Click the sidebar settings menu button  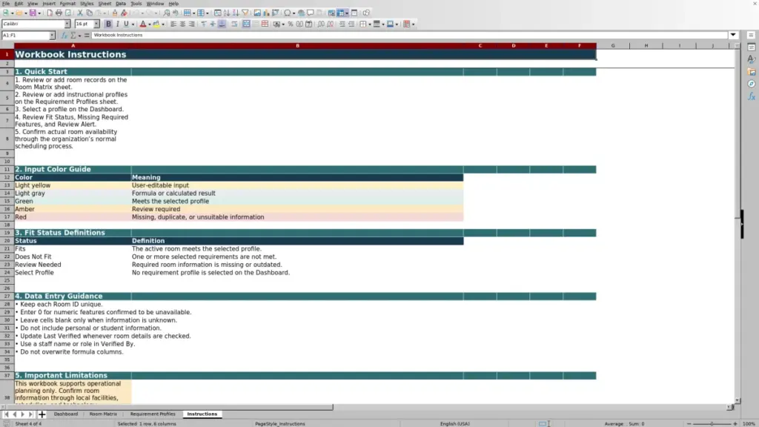[751, 35]
